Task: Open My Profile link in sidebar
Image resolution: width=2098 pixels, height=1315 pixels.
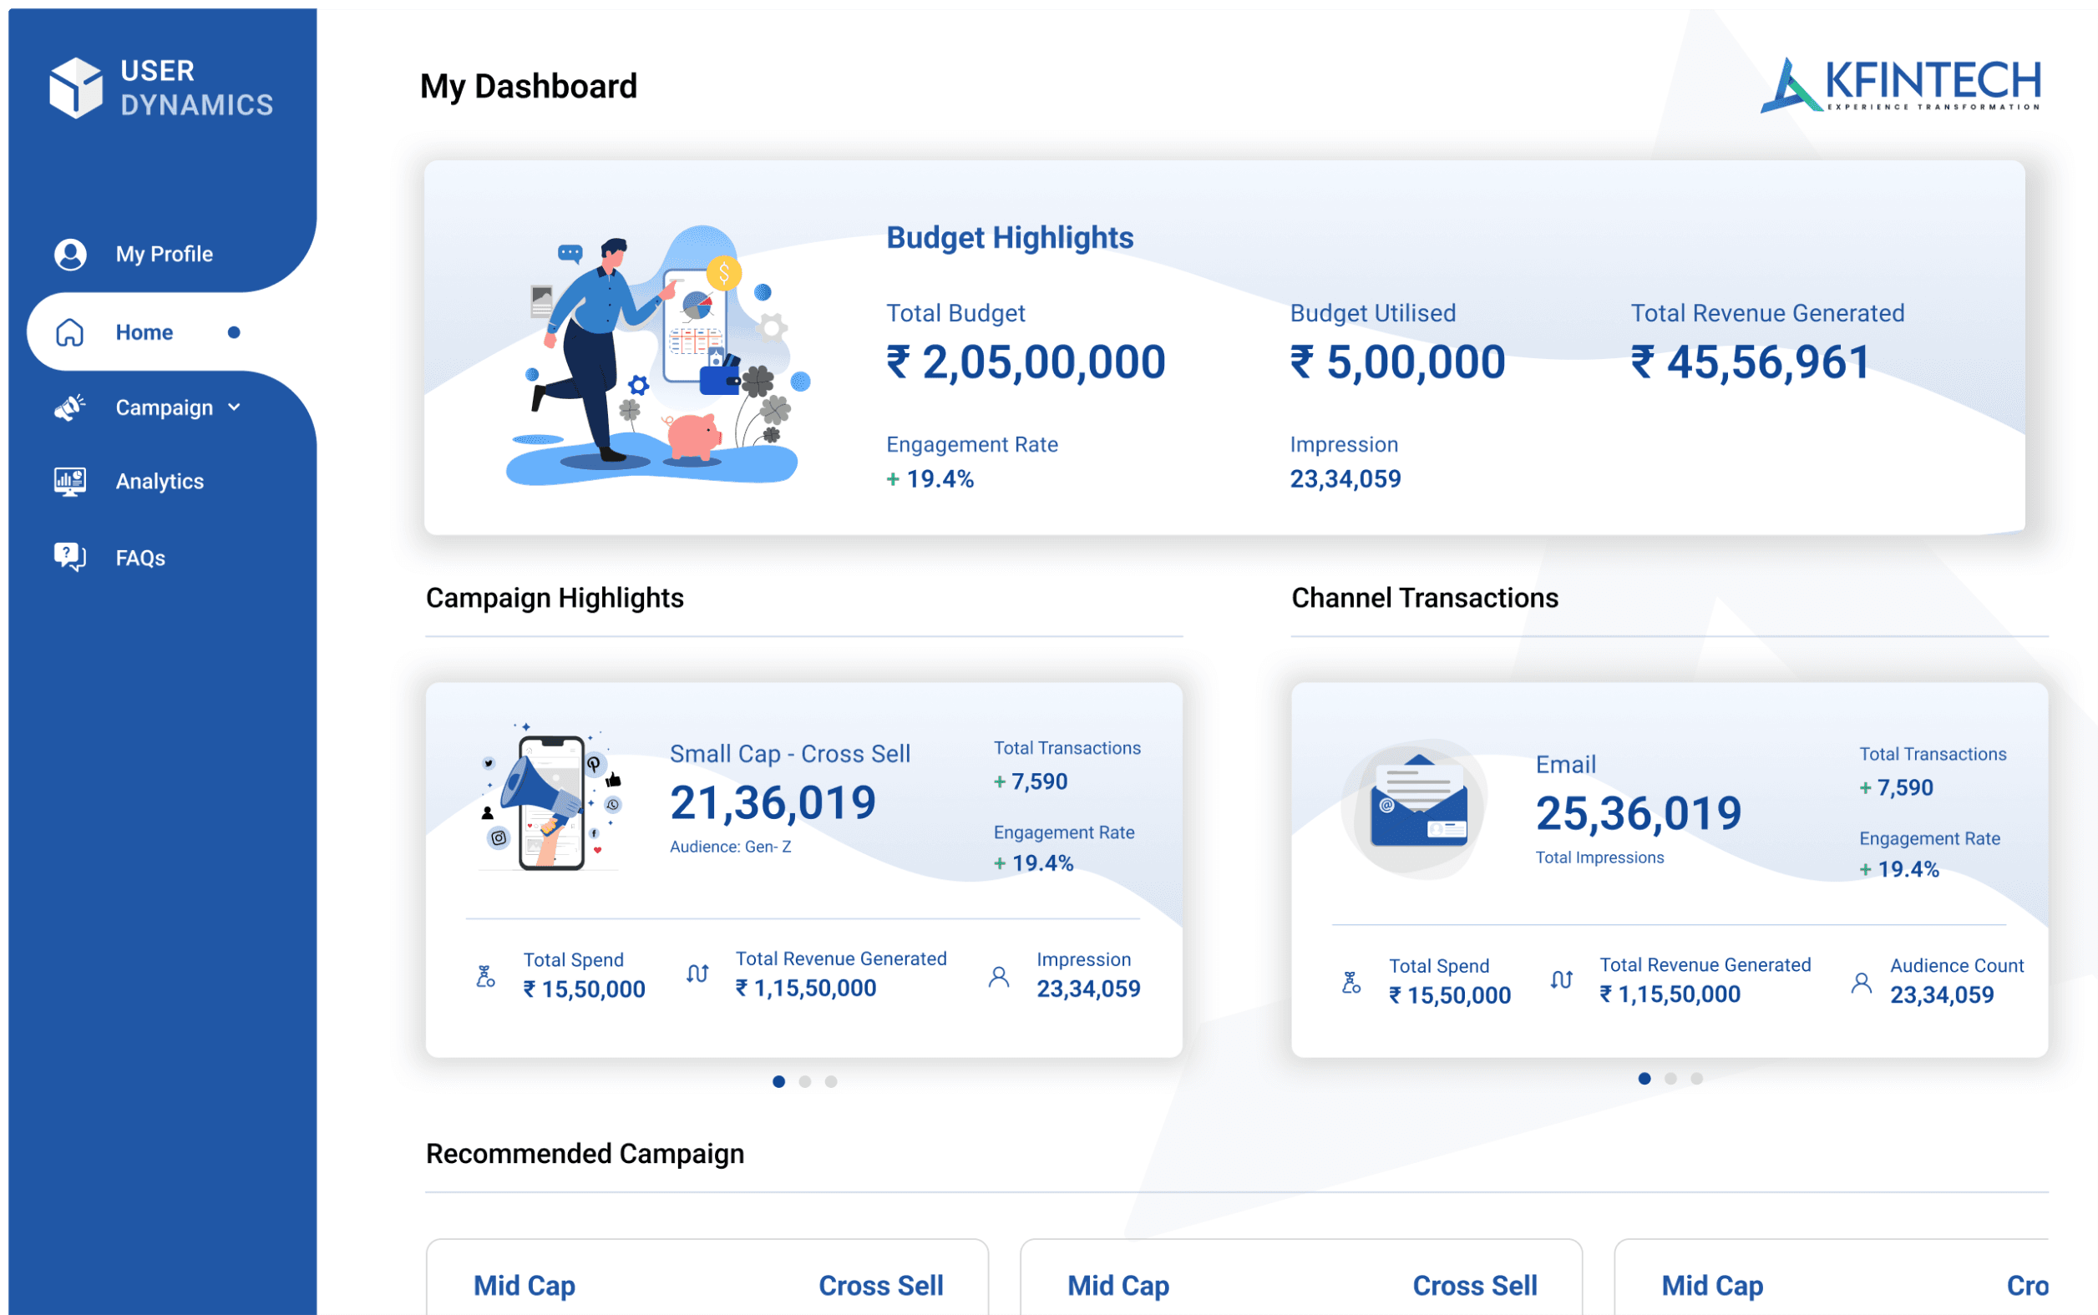Action: 165,254
